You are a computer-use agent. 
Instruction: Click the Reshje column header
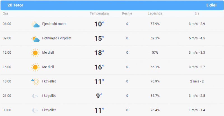point(127,13)
